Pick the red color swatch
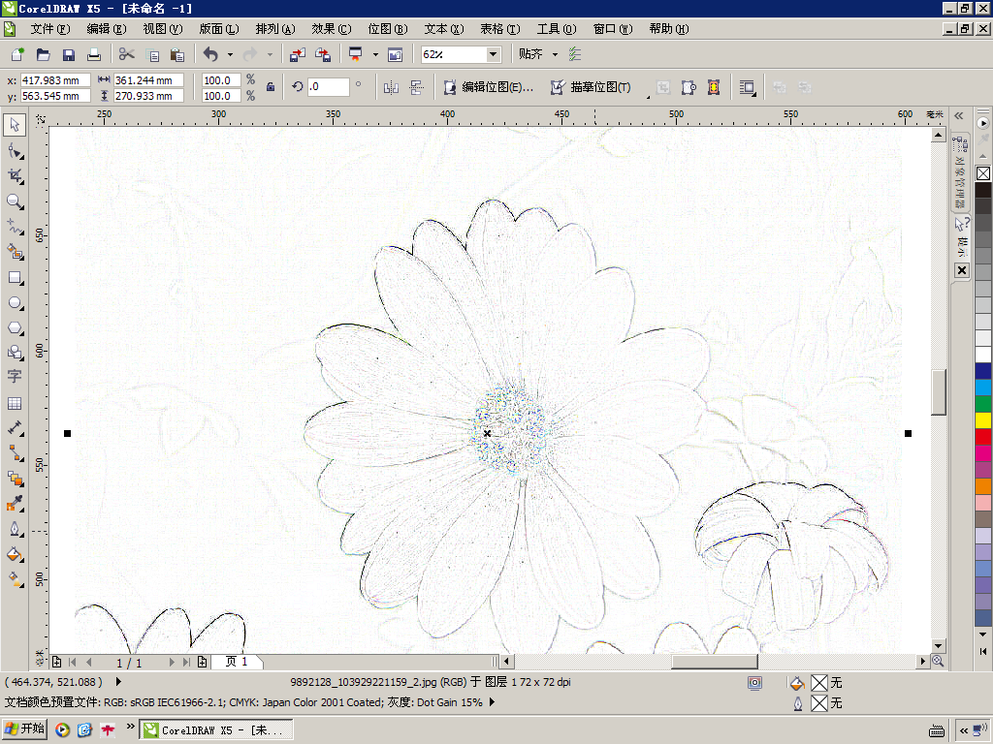Screen dimensions: 993x744 [x=983, y=436]
